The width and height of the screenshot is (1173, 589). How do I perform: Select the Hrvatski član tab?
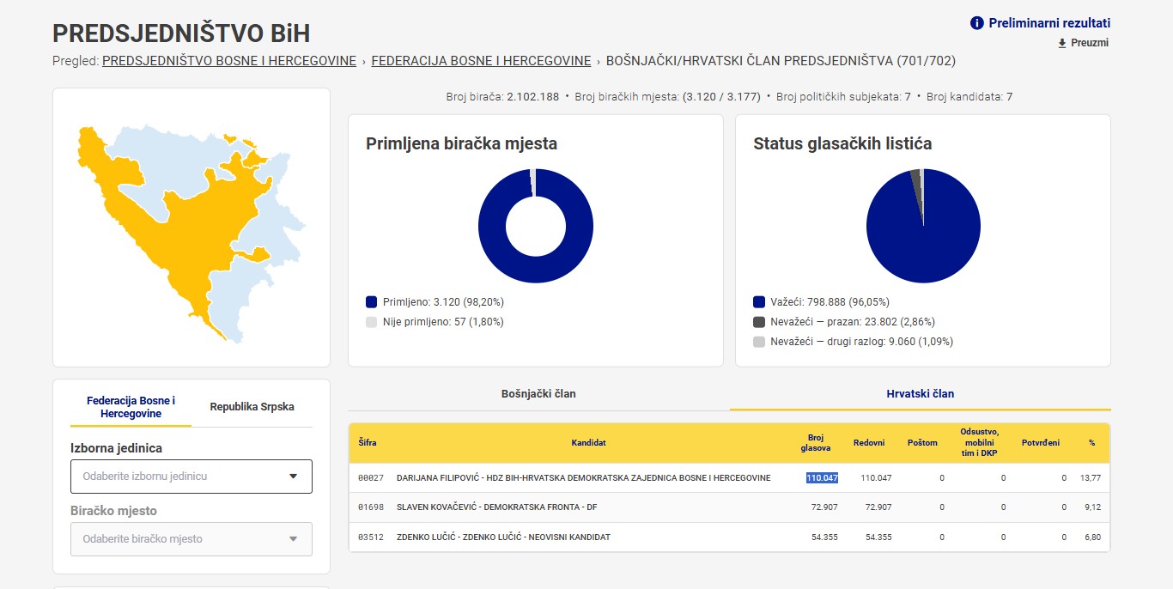tap(920, 394)
